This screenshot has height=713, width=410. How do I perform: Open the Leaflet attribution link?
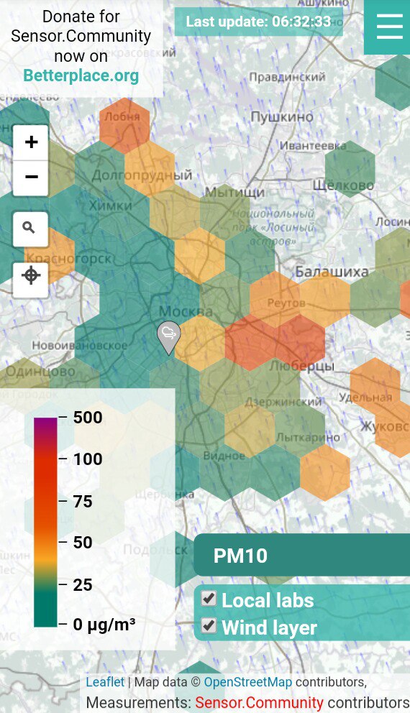105,682
